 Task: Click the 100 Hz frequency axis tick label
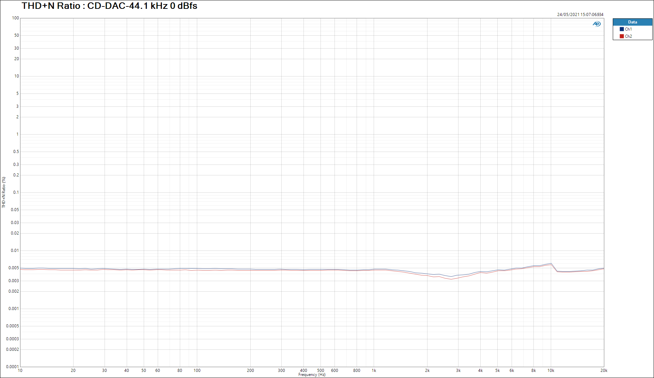[x=197, y=371]
